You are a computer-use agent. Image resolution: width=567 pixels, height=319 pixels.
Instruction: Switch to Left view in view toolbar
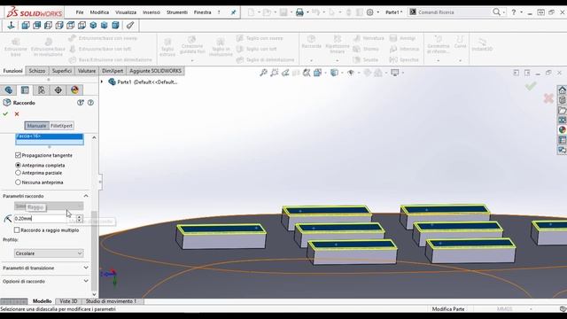[x=48, y=25]
